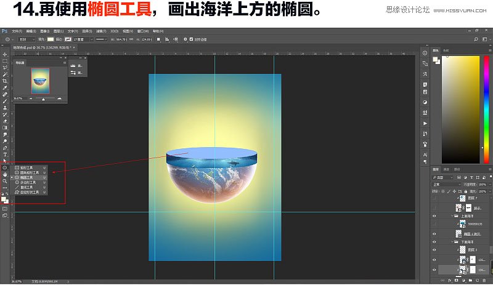This screenshot has height=285, width=493.
Task: Open the 正常 blend mode dropdown
Action: point(446,185)
